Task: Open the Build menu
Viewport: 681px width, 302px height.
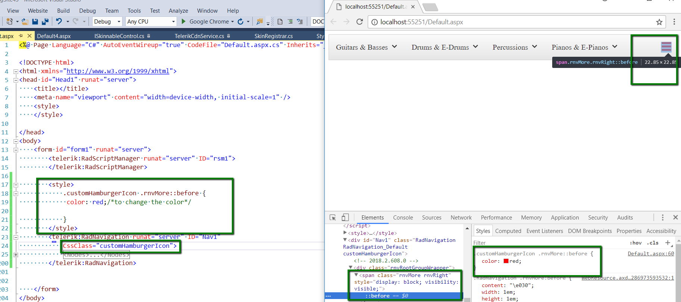Action: (63, 11)
